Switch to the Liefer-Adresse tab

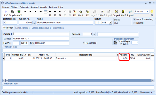tap(22, 28)
